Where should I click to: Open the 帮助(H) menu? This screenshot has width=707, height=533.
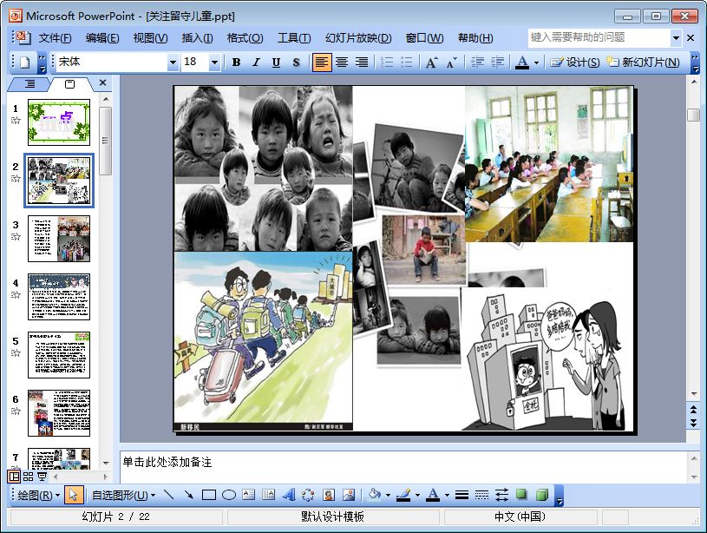click(475, 38)
